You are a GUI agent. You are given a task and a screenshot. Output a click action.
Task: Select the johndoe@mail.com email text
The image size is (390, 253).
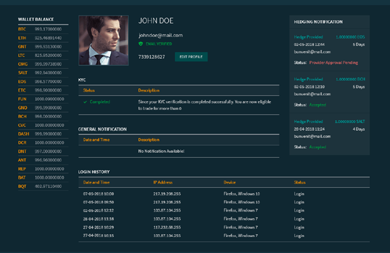click(161, 36)
